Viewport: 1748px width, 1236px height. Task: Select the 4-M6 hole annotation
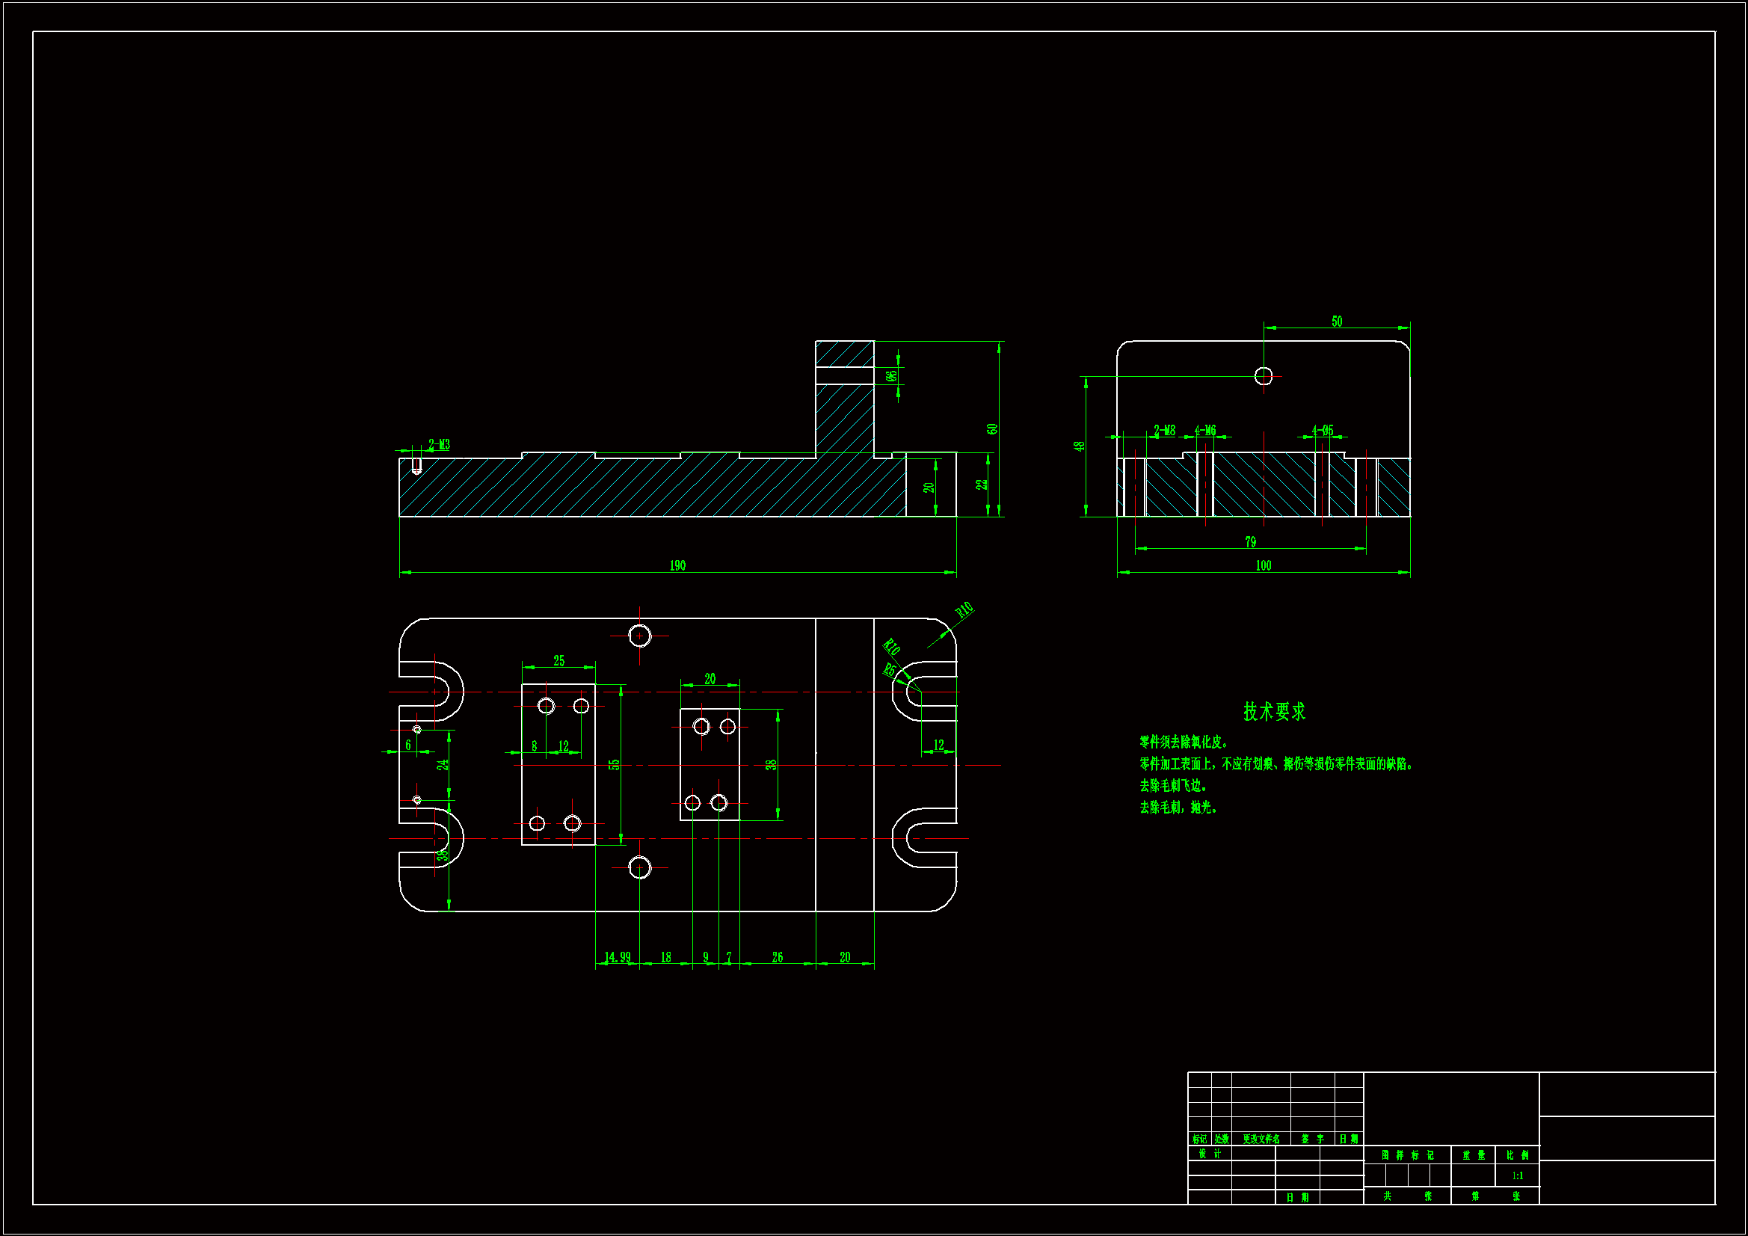1205,431
